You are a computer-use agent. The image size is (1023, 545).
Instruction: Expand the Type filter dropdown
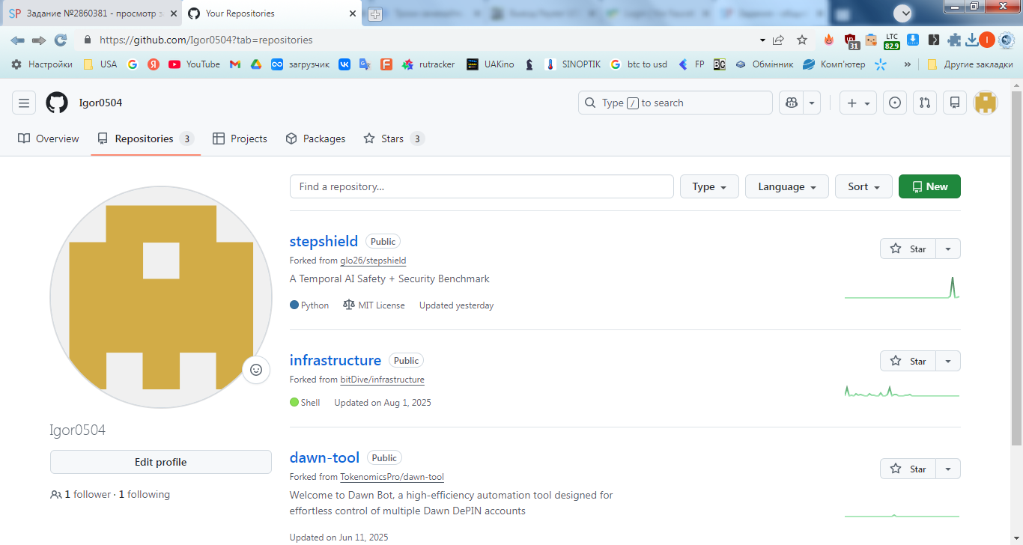pyautogui.click(x=709, y=186)
